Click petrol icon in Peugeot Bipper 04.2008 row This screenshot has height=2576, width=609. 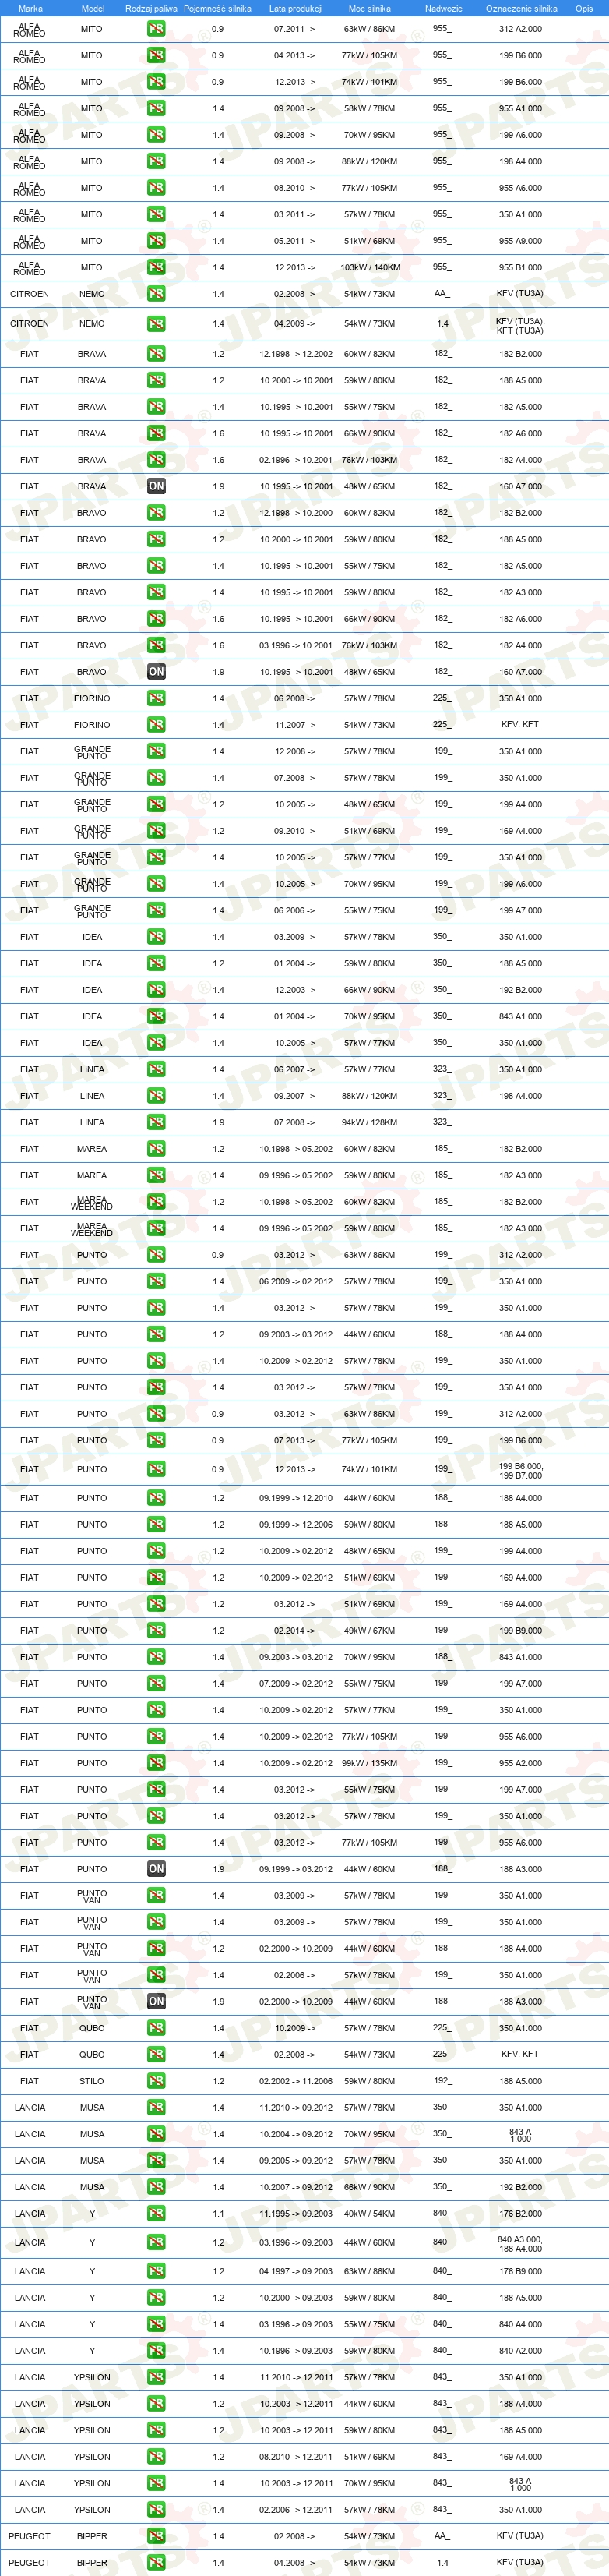pos(157,2562)
